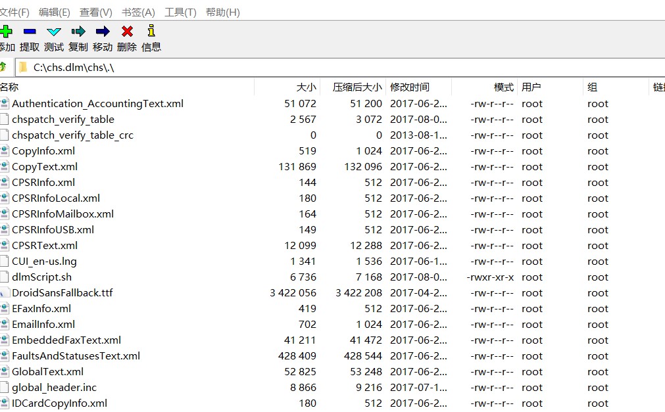Select dlmScript.sh file
This screenshot has width=665, height=412.
41,277
